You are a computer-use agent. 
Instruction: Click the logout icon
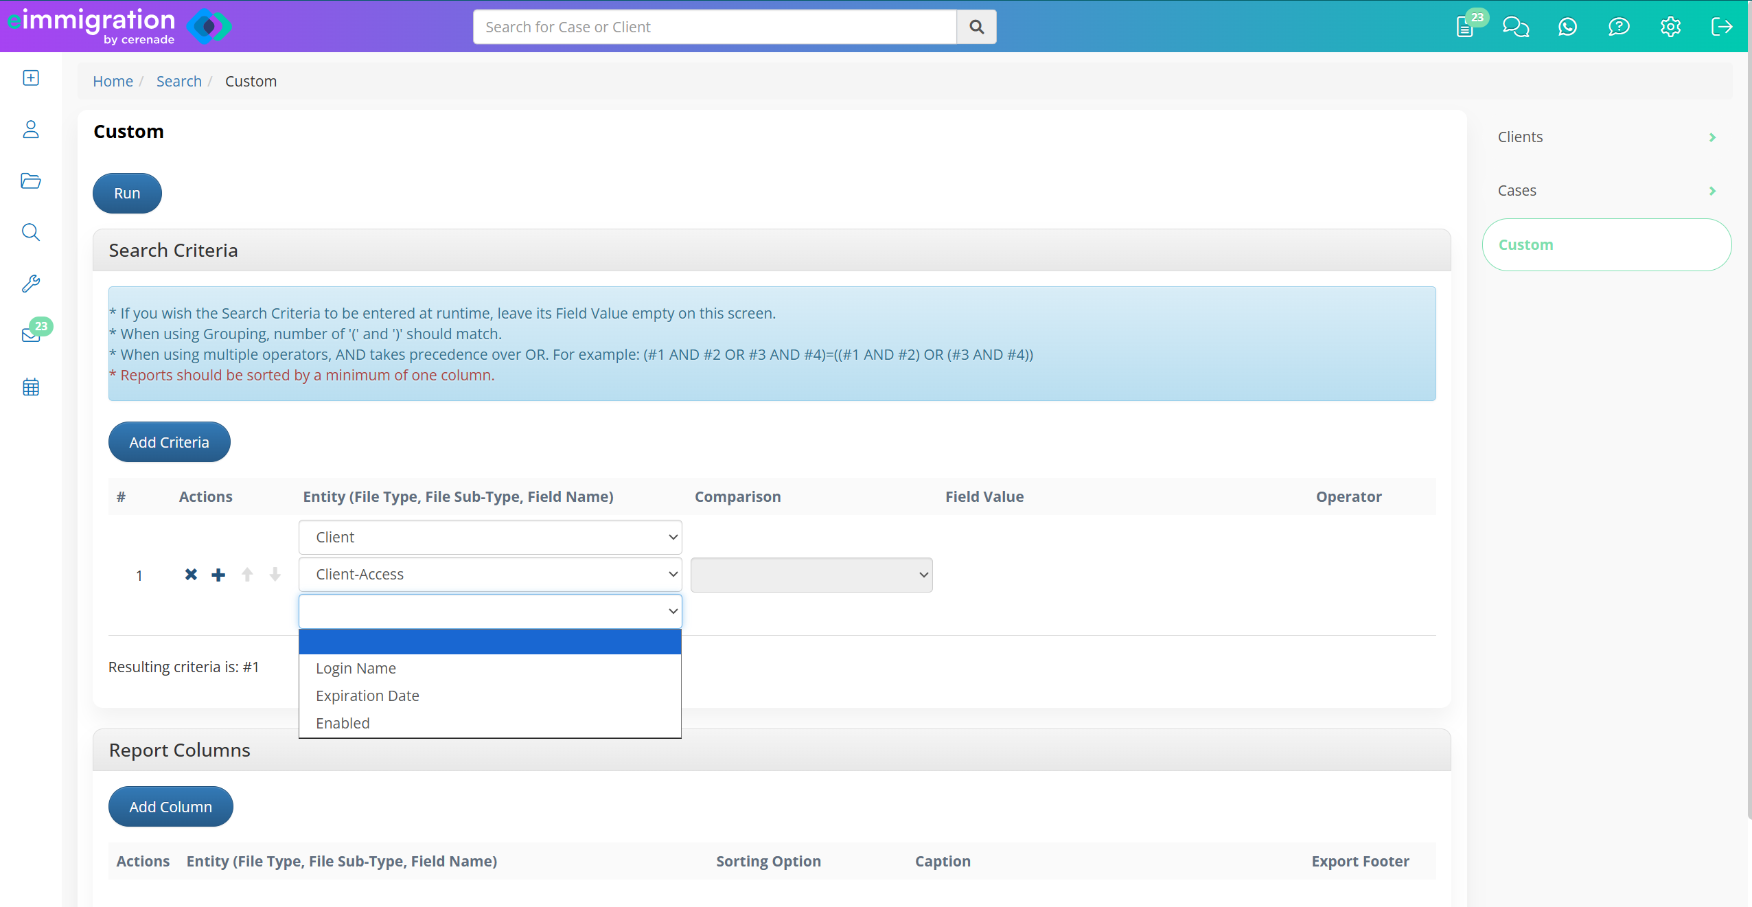[1722, 27]
